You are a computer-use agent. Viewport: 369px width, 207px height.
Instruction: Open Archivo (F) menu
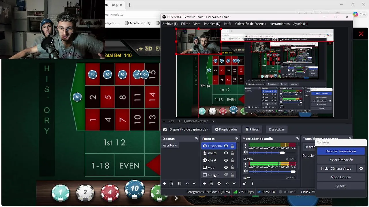pyautogui.click(x=170, y=24)
